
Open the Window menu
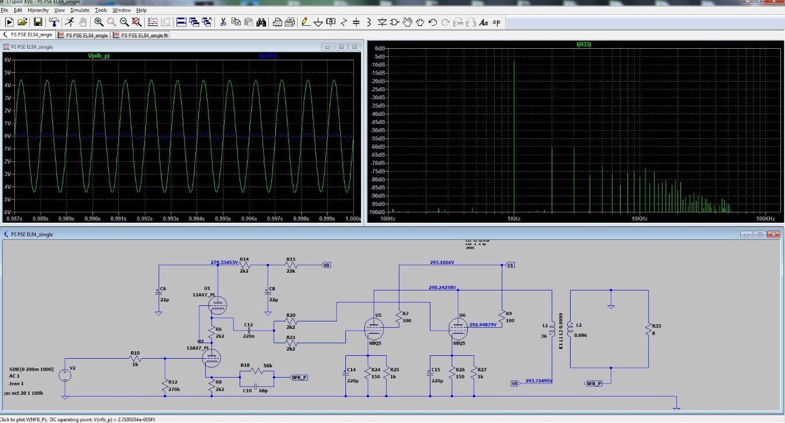(x=121, y=10)
